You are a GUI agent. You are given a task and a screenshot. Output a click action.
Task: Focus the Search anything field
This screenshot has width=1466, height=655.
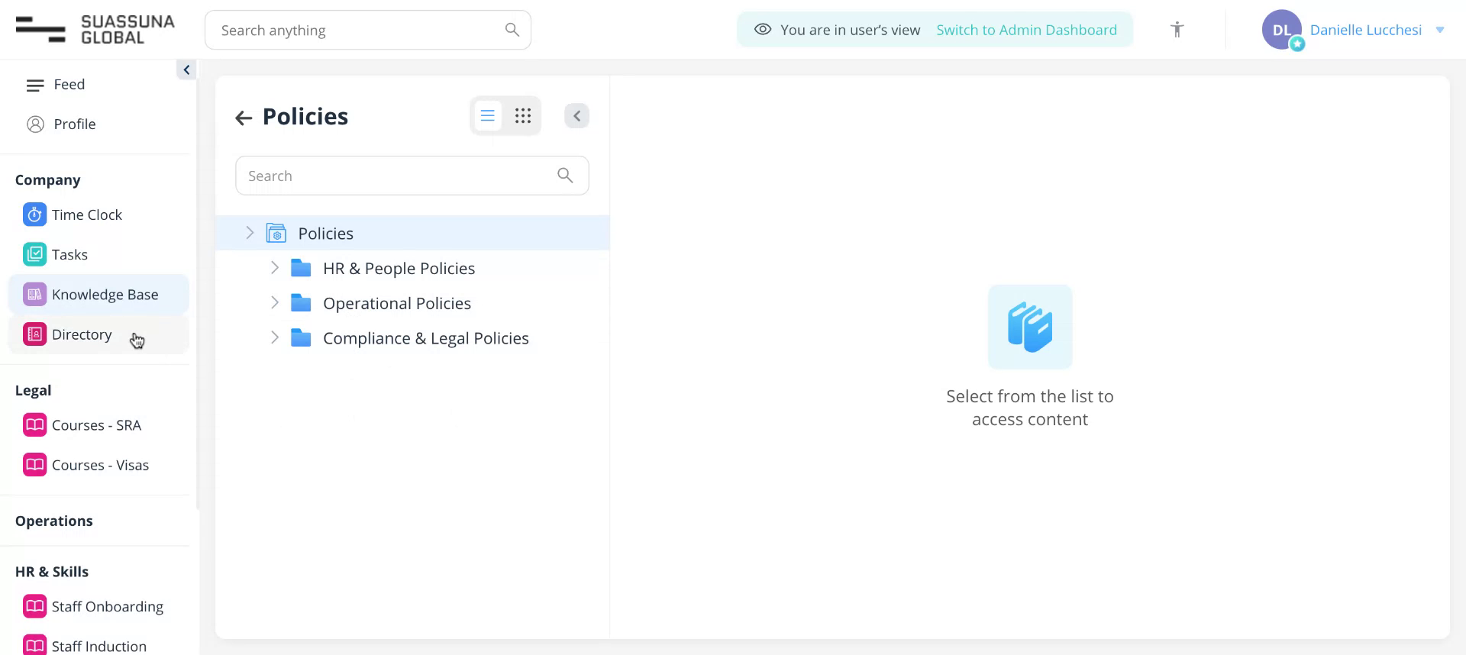click(x=367, y=30)
